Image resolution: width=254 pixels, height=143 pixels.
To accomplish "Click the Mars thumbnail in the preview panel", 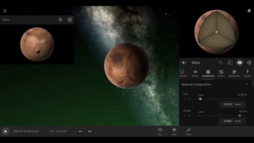I will [37, 44].
